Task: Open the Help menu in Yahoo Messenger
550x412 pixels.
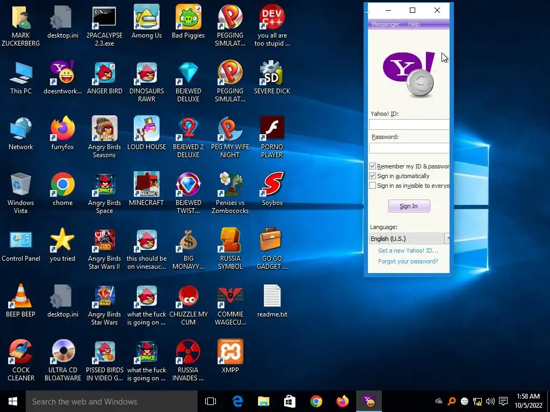Action: point(414,24)
